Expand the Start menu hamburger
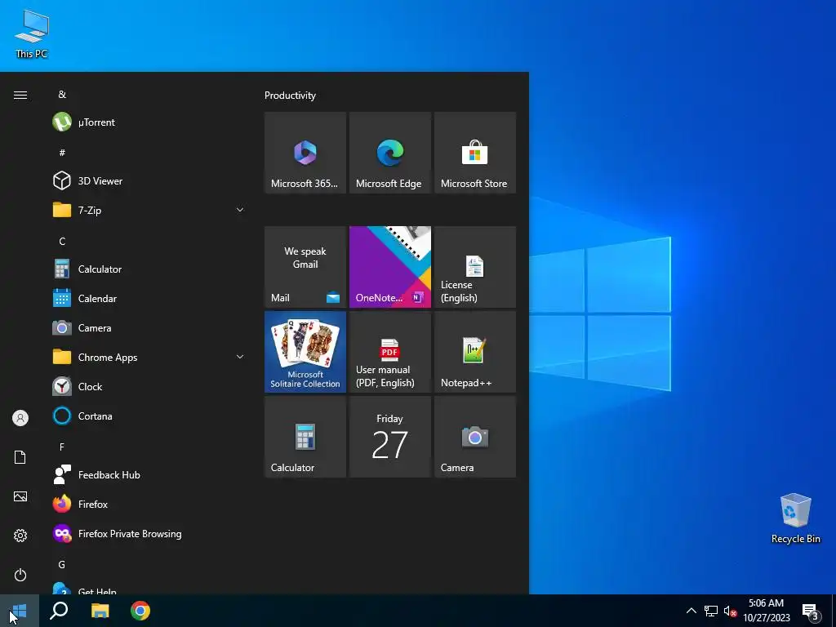Viewport: 836px width, 627px height. pyautogui.click(x=20, y=95)
